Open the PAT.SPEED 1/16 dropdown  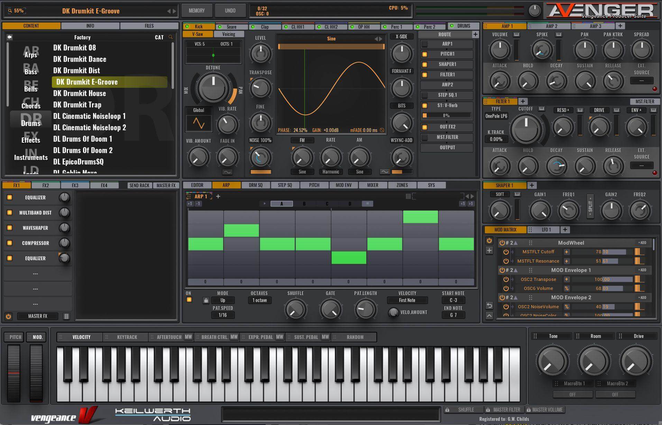223,315
